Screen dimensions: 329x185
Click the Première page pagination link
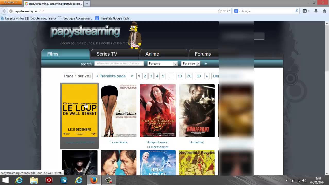pyautogui.click(x=111, y=76)
